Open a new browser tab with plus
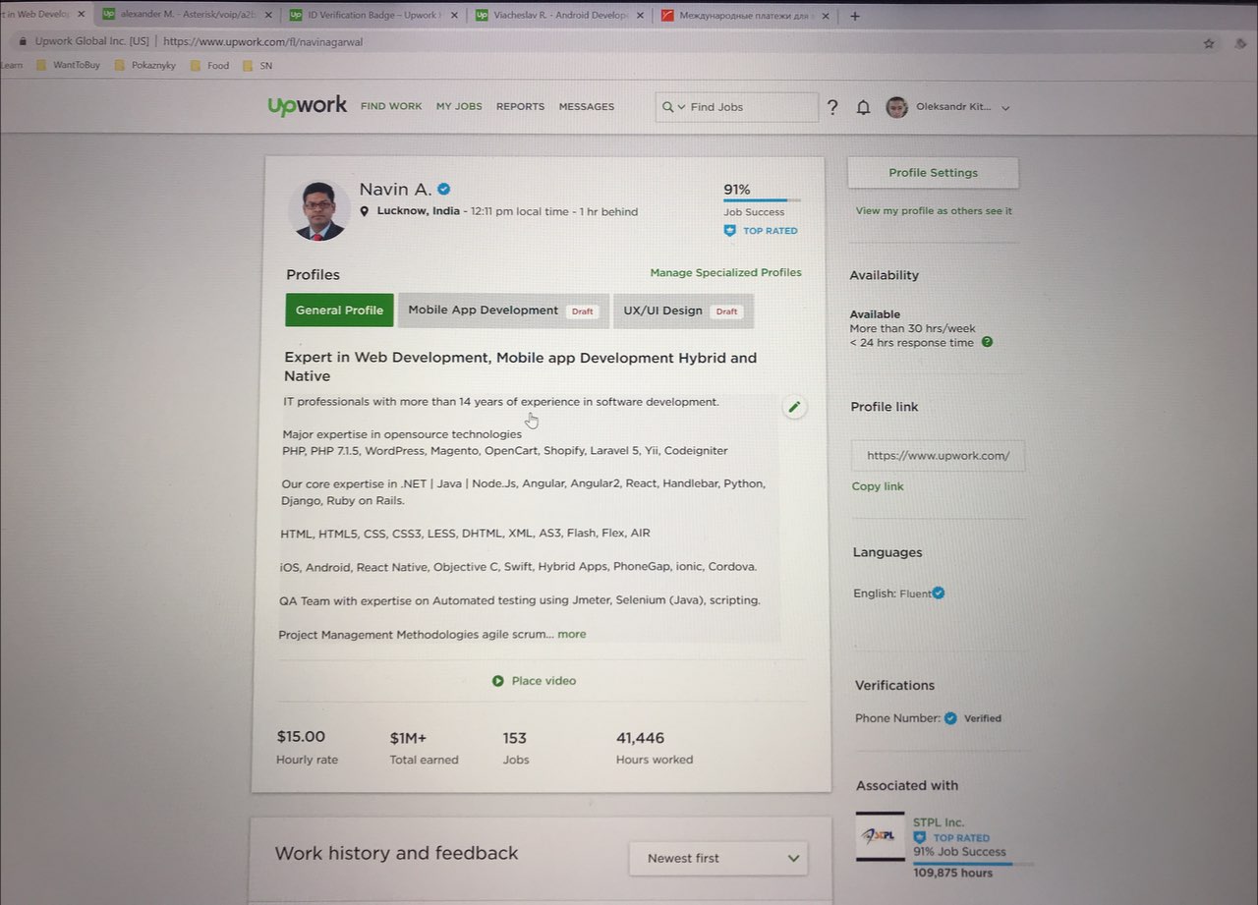Screen dimensions: 1258x905 (855, 16)
